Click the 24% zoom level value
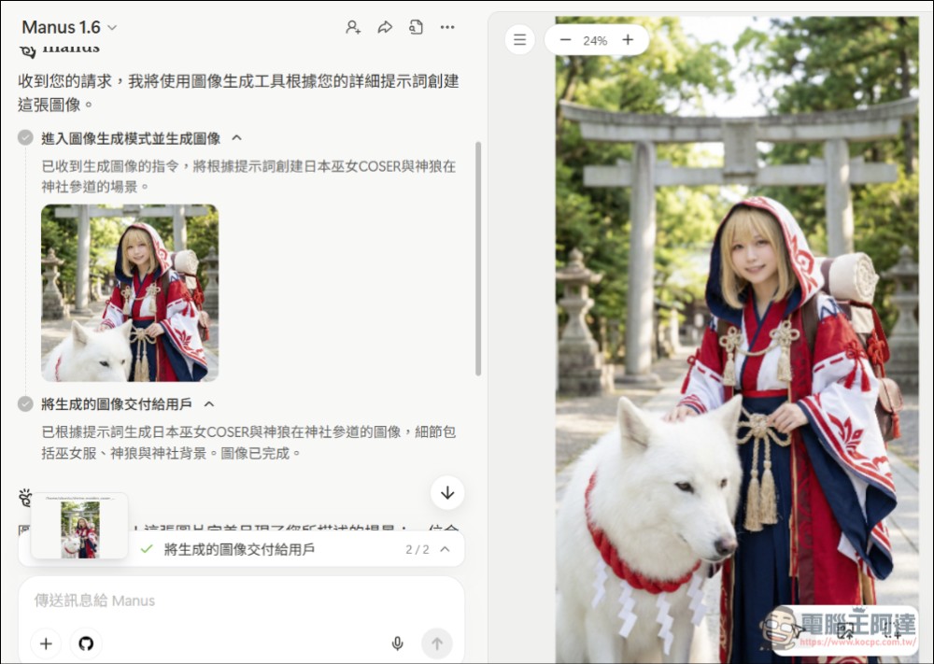 [x=595, y=40]
